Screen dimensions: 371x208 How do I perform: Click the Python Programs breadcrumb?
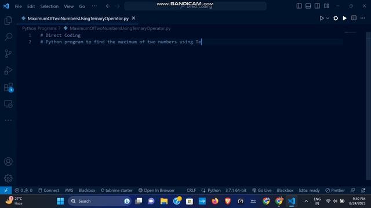(x=39, y=28)
